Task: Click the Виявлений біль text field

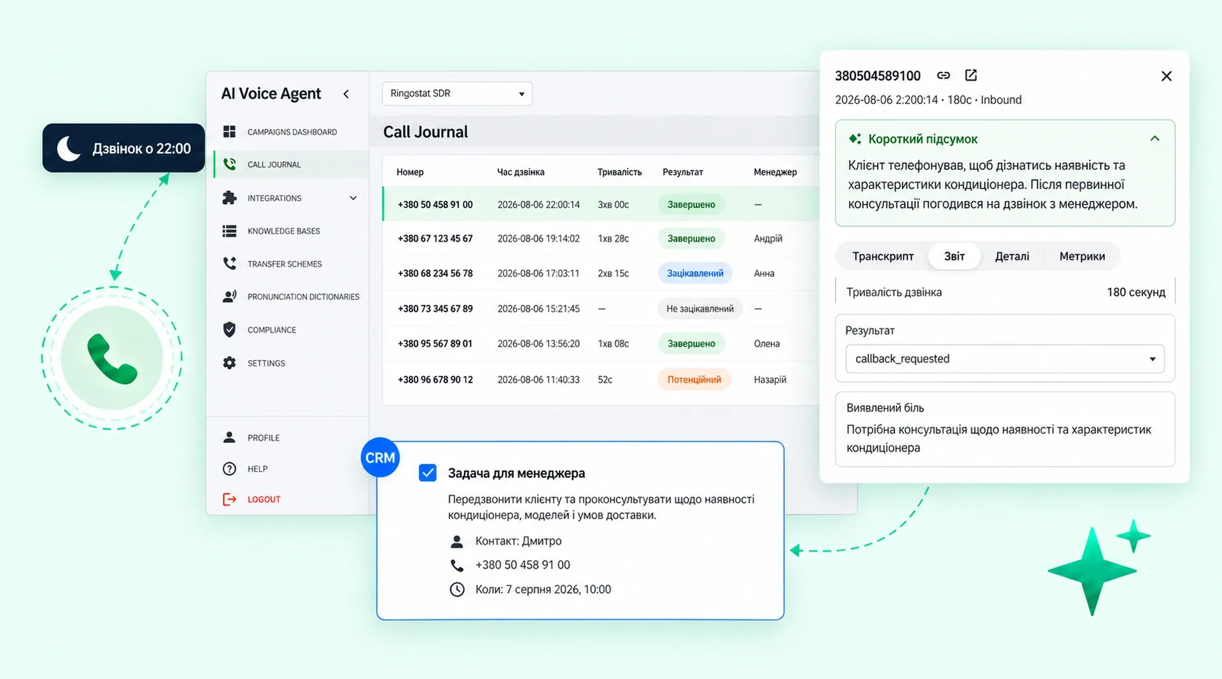Action: pos(1005,430)
